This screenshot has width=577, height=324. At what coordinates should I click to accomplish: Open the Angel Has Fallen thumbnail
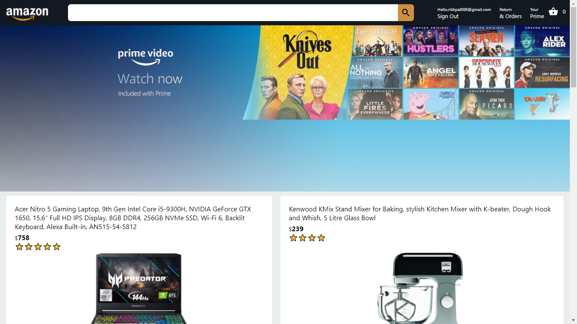430,73
